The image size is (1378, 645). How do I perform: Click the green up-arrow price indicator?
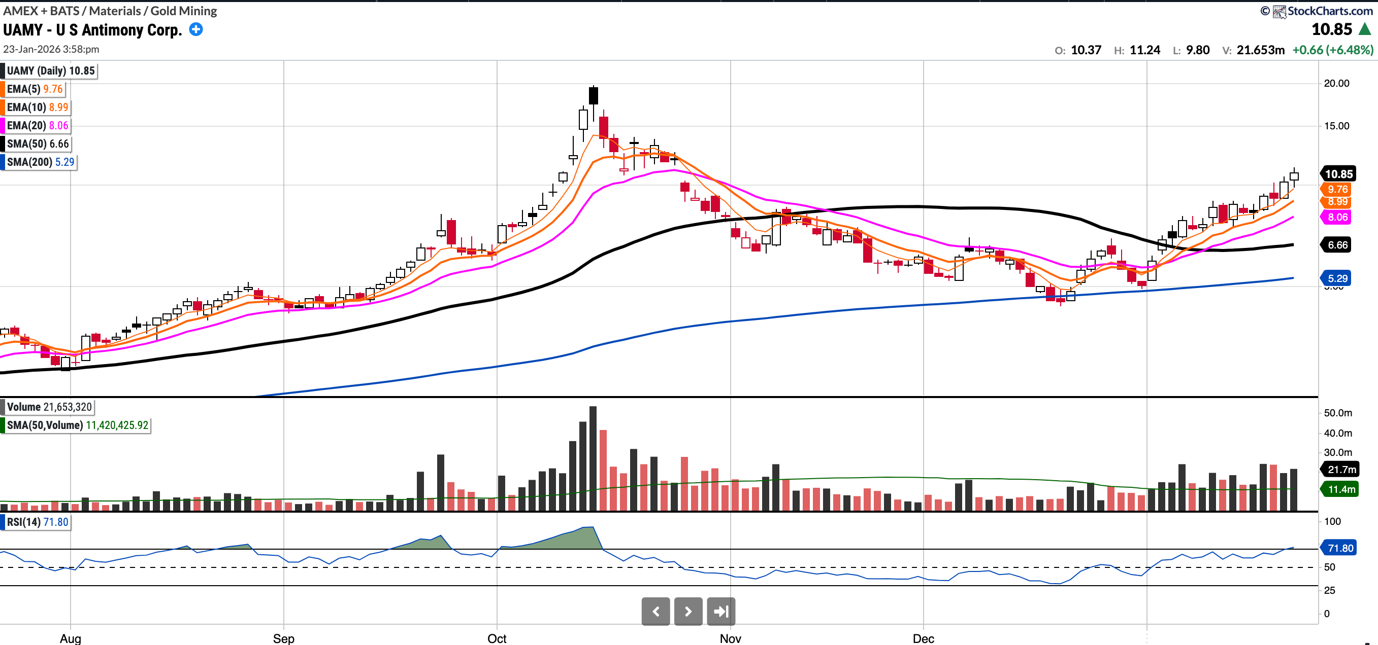point(1365,29)
